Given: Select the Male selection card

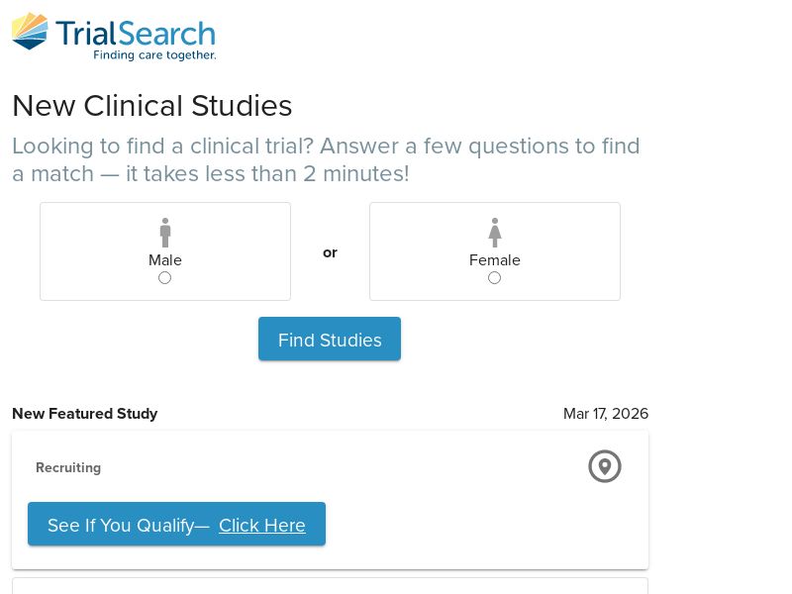Looking at the screenshot, I should click(164, 250).
